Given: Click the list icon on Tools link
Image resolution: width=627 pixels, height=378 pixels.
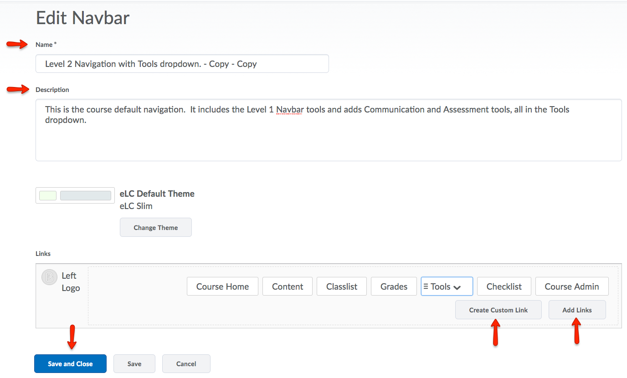Looking at the screenshot, I should [426, 286].
